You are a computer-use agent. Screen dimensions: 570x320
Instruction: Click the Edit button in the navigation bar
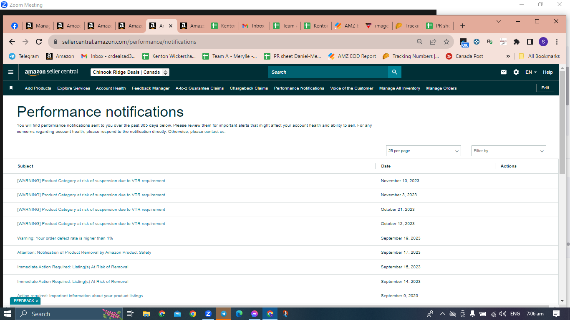(545, 88)
